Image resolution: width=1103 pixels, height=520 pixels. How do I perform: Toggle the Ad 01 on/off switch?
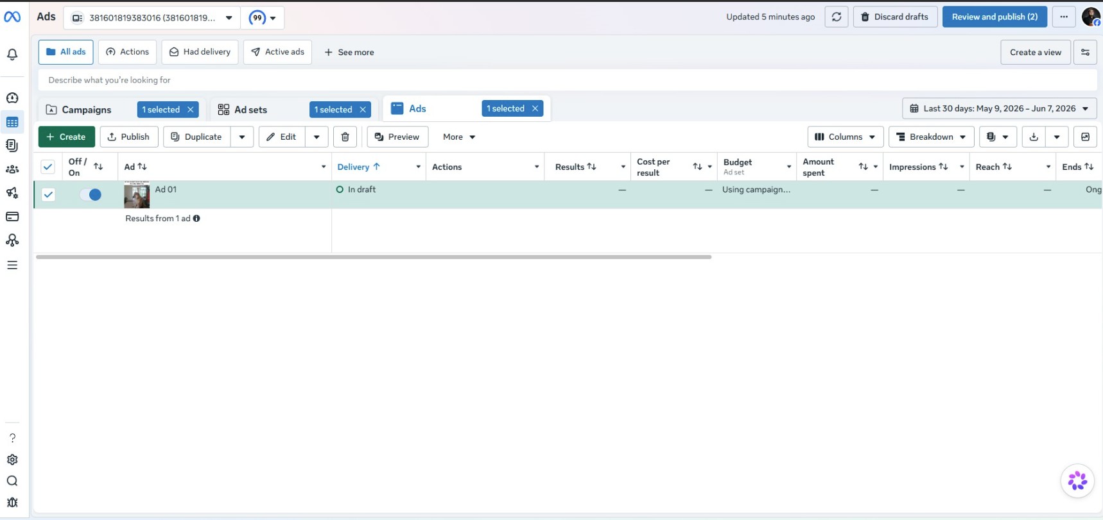[91, 194]
